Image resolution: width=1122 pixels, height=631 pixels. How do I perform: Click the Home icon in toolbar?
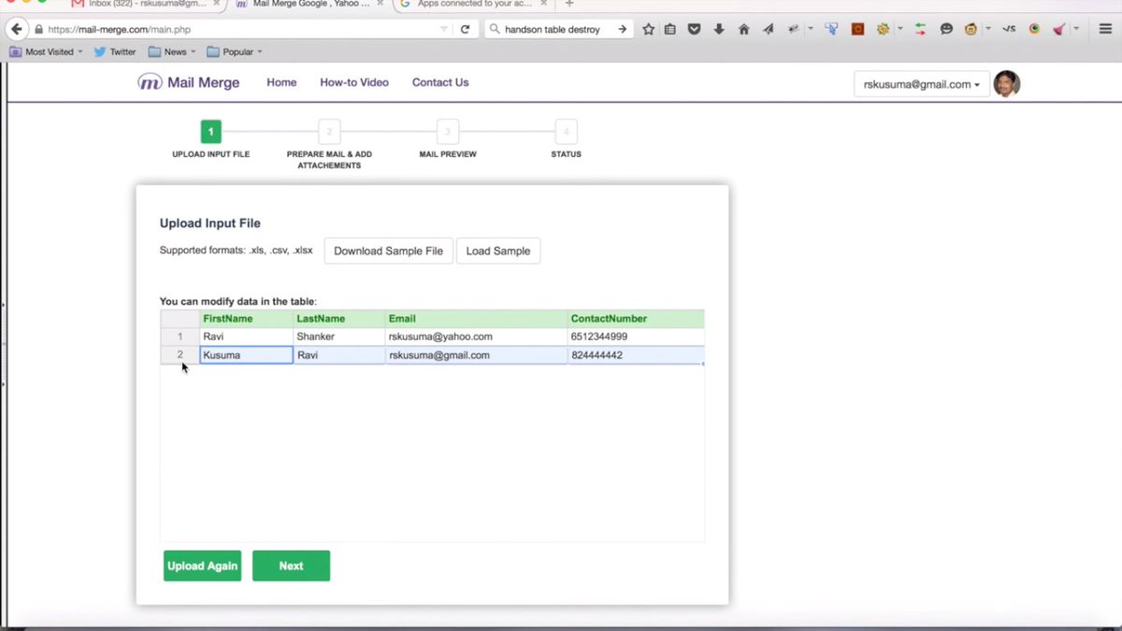[743, 29]
